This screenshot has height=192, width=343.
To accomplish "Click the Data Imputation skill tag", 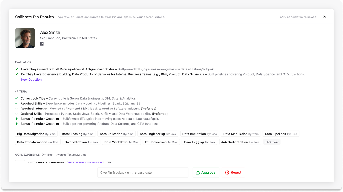I will click(x=200, y=134).
